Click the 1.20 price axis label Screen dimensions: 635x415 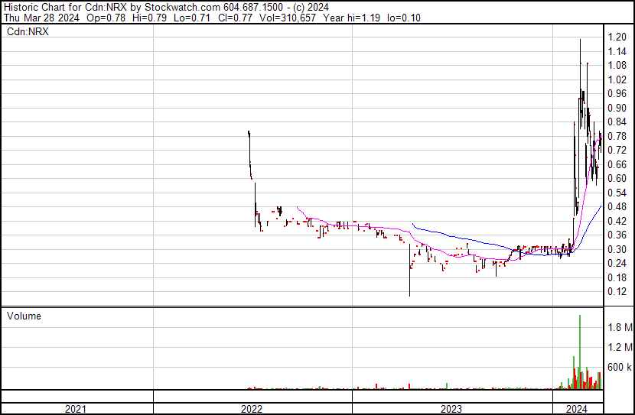click(x=617, y=37)
